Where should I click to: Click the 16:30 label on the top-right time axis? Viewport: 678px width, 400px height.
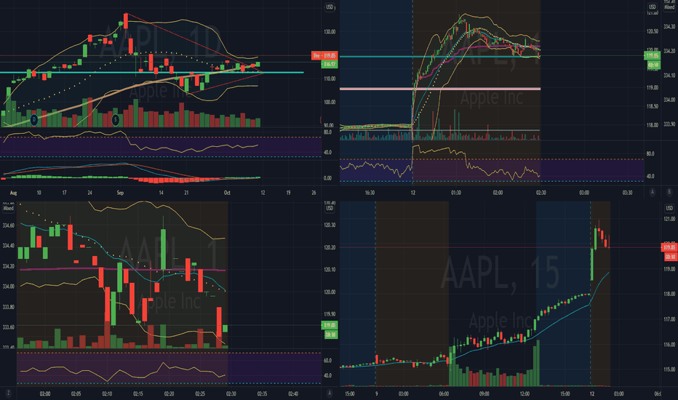click(370, 193)
